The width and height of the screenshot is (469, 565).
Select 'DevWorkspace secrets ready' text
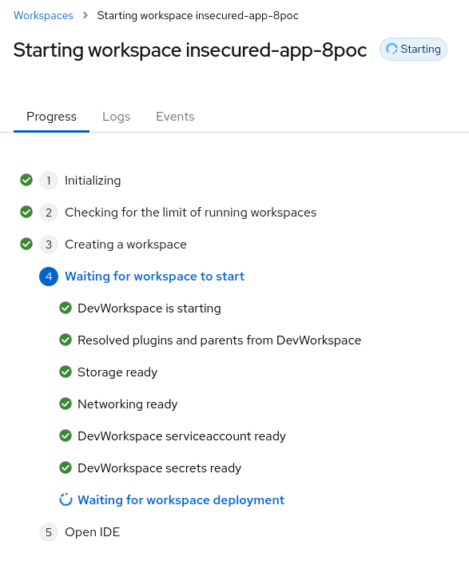click(x=160, y=468)
